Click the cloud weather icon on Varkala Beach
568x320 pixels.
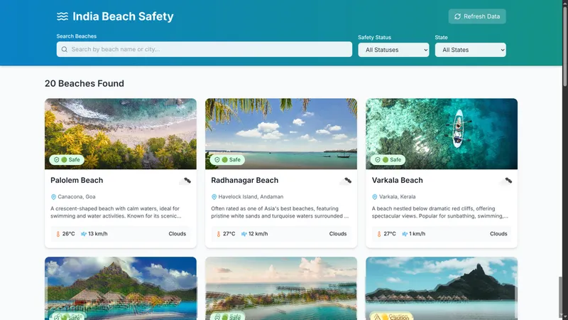tap(506, 181)
